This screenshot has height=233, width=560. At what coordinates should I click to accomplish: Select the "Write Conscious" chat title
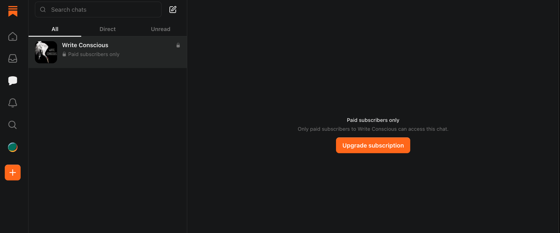click(x=85, y=45)
